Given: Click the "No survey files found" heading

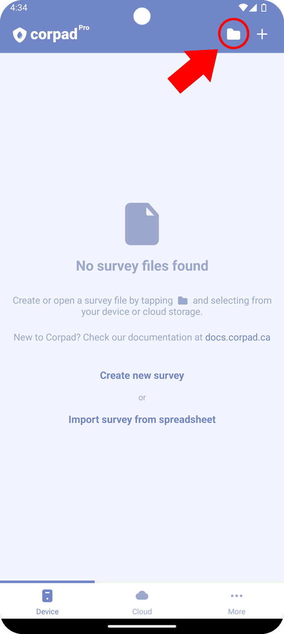Looking at the screenshot, I should (x=142, y=266).
